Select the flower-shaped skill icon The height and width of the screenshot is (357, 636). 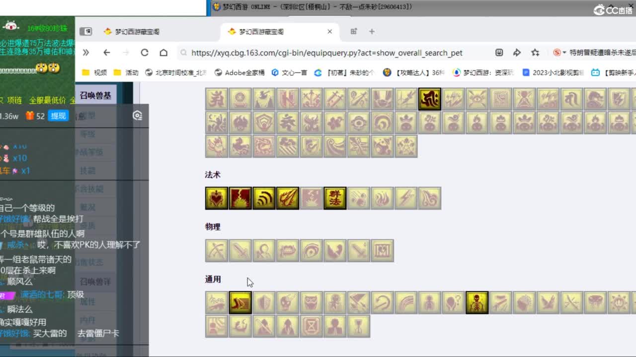click(x=335, y=122)
